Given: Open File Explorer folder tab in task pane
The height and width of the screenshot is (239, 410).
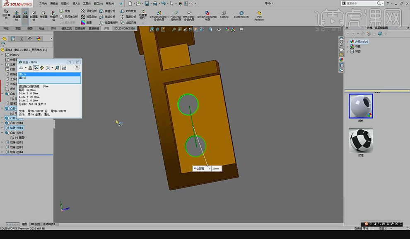Looking at the screenshot, I should coord(341,49).
